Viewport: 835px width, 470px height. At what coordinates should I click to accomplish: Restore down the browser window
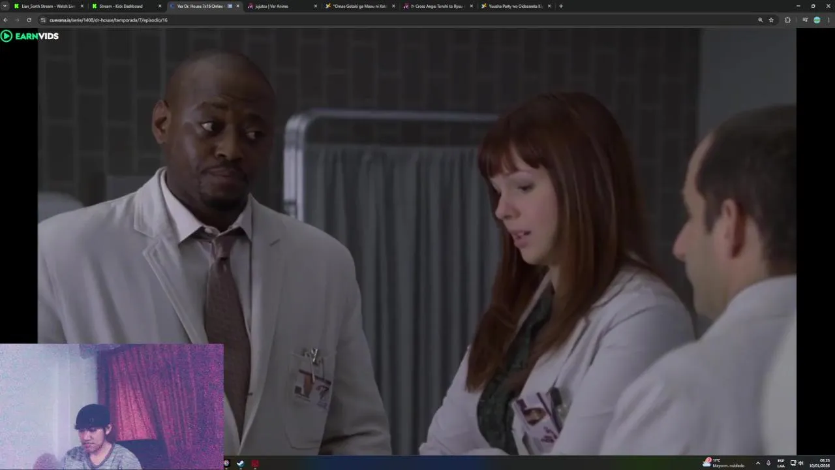pyautogui.click(x=813, y=6)
